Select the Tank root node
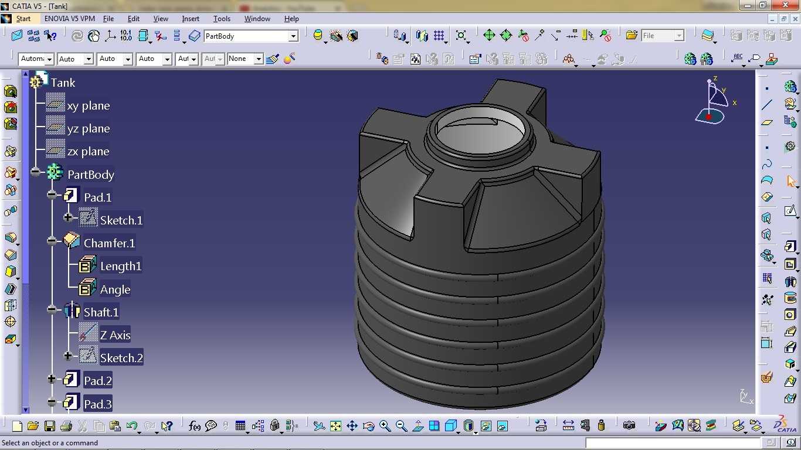The height and width of the screenshot is (450, 801). [63, 83]
